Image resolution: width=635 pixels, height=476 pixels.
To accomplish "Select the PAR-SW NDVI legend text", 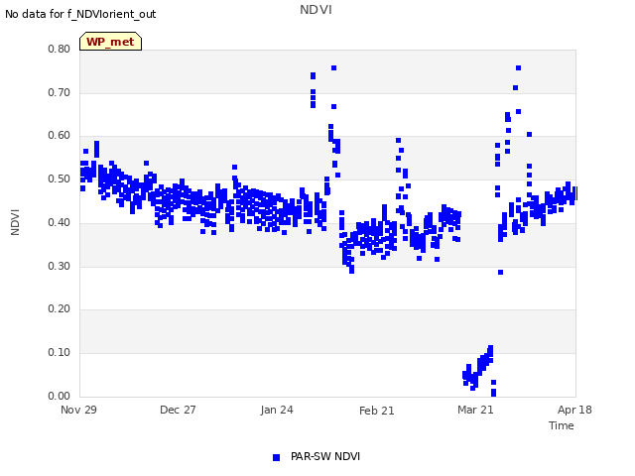I will point(325,456).
